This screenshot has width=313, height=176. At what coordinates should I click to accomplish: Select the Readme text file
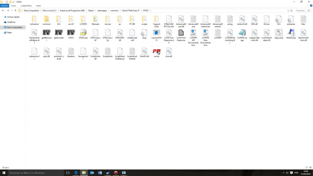tap(71, 53)
